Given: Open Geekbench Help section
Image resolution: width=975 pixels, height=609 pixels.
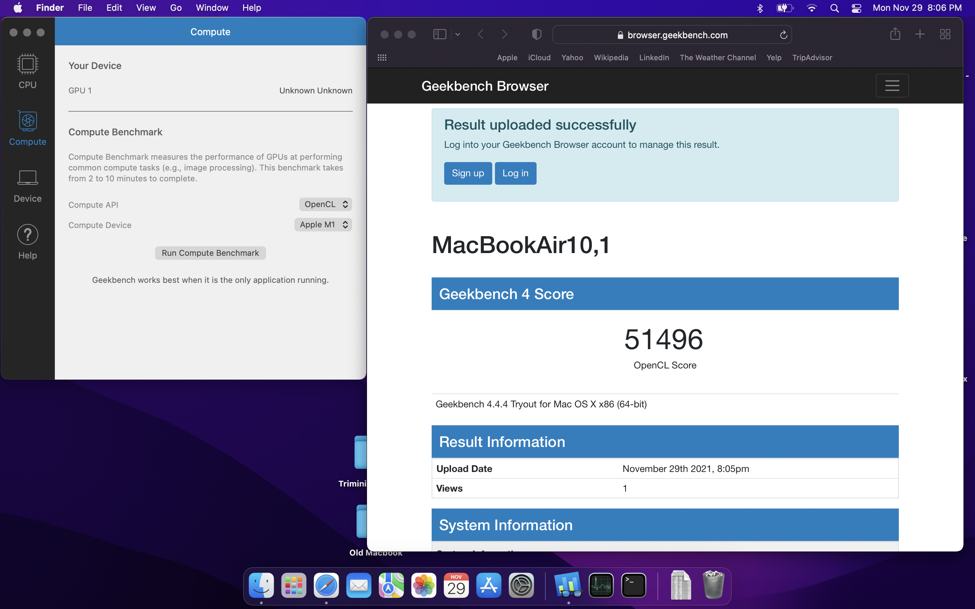Looking at the screenshot, I should click(27, 242).
